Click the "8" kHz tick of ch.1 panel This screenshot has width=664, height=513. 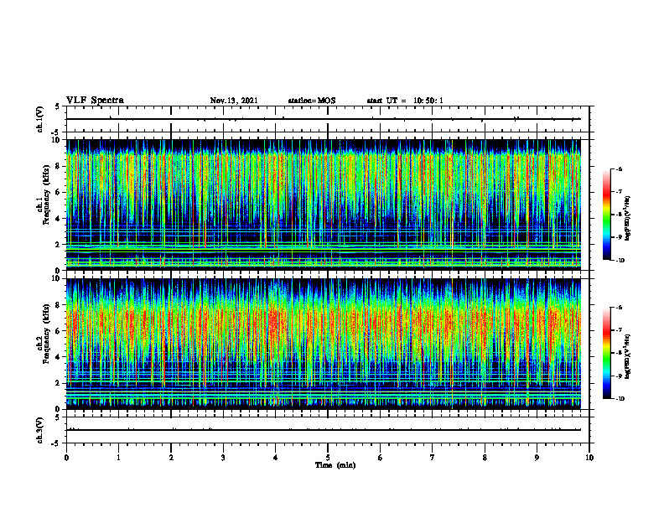[58, 166]
